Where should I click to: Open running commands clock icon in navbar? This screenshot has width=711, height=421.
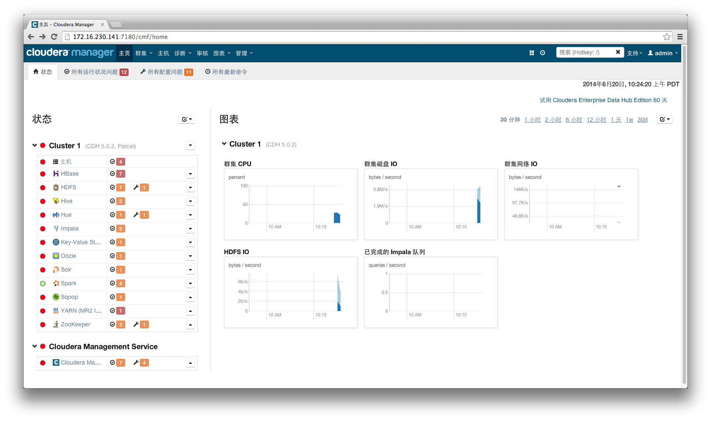coord(543,53)
